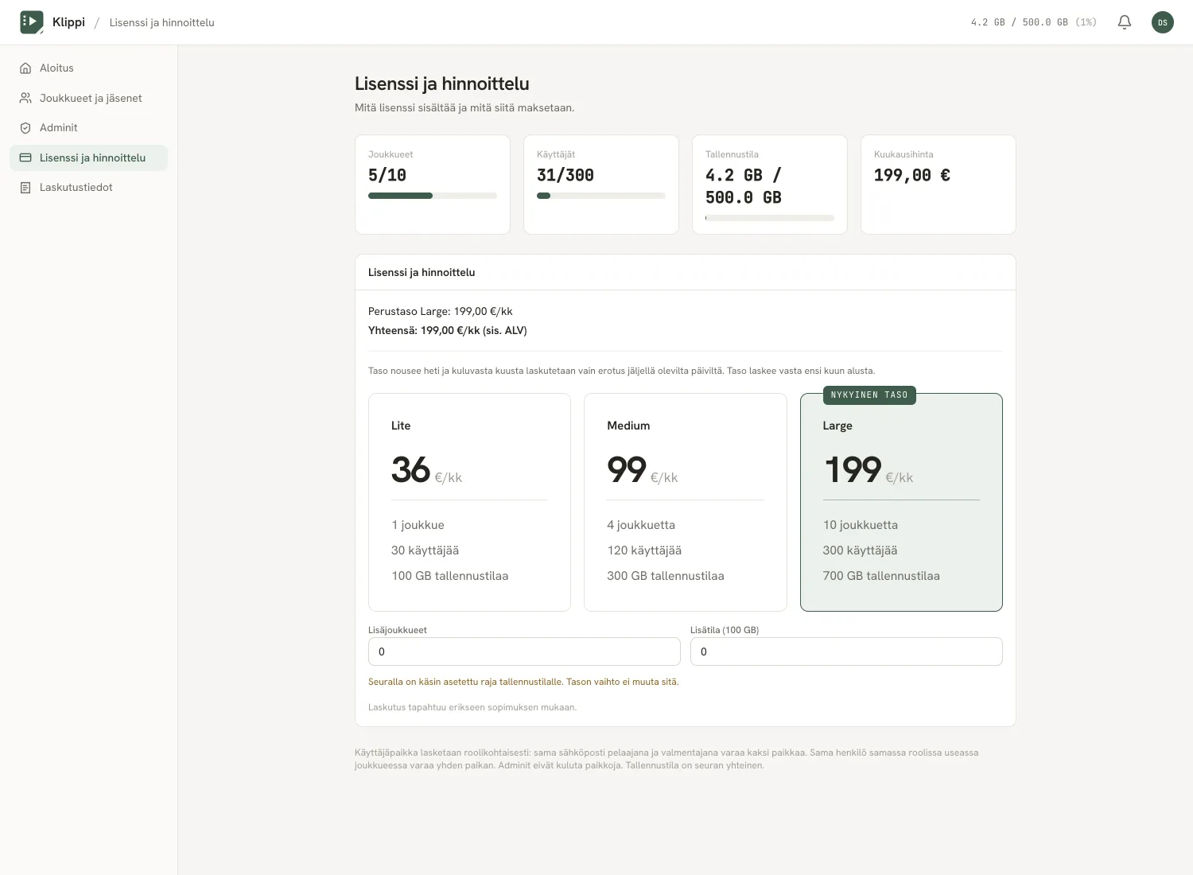1193x875 pixels.
Task: Focus the Lisätila (100 GB) input field
Action: point(846,651)
